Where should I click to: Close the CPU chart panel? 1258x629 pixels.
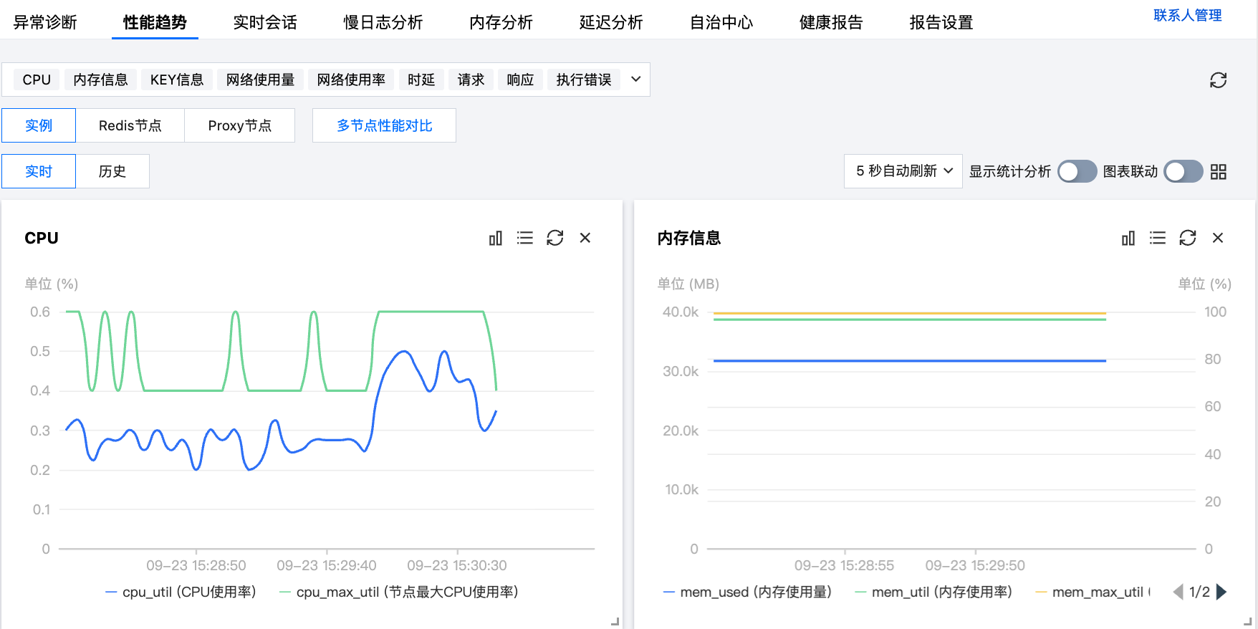point(585,238)
